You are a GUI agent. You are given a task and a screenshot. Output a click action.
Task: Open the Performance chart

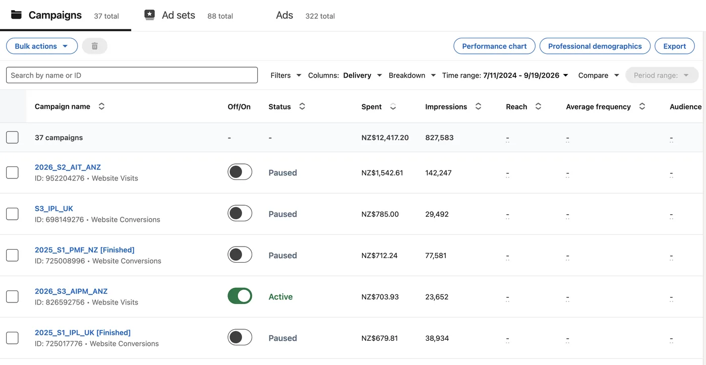[494, 46]
